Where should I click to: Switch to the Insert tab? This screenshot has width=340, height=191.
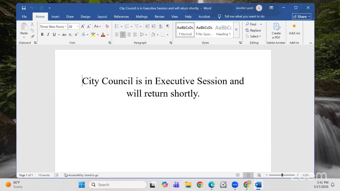pos(55,16)
